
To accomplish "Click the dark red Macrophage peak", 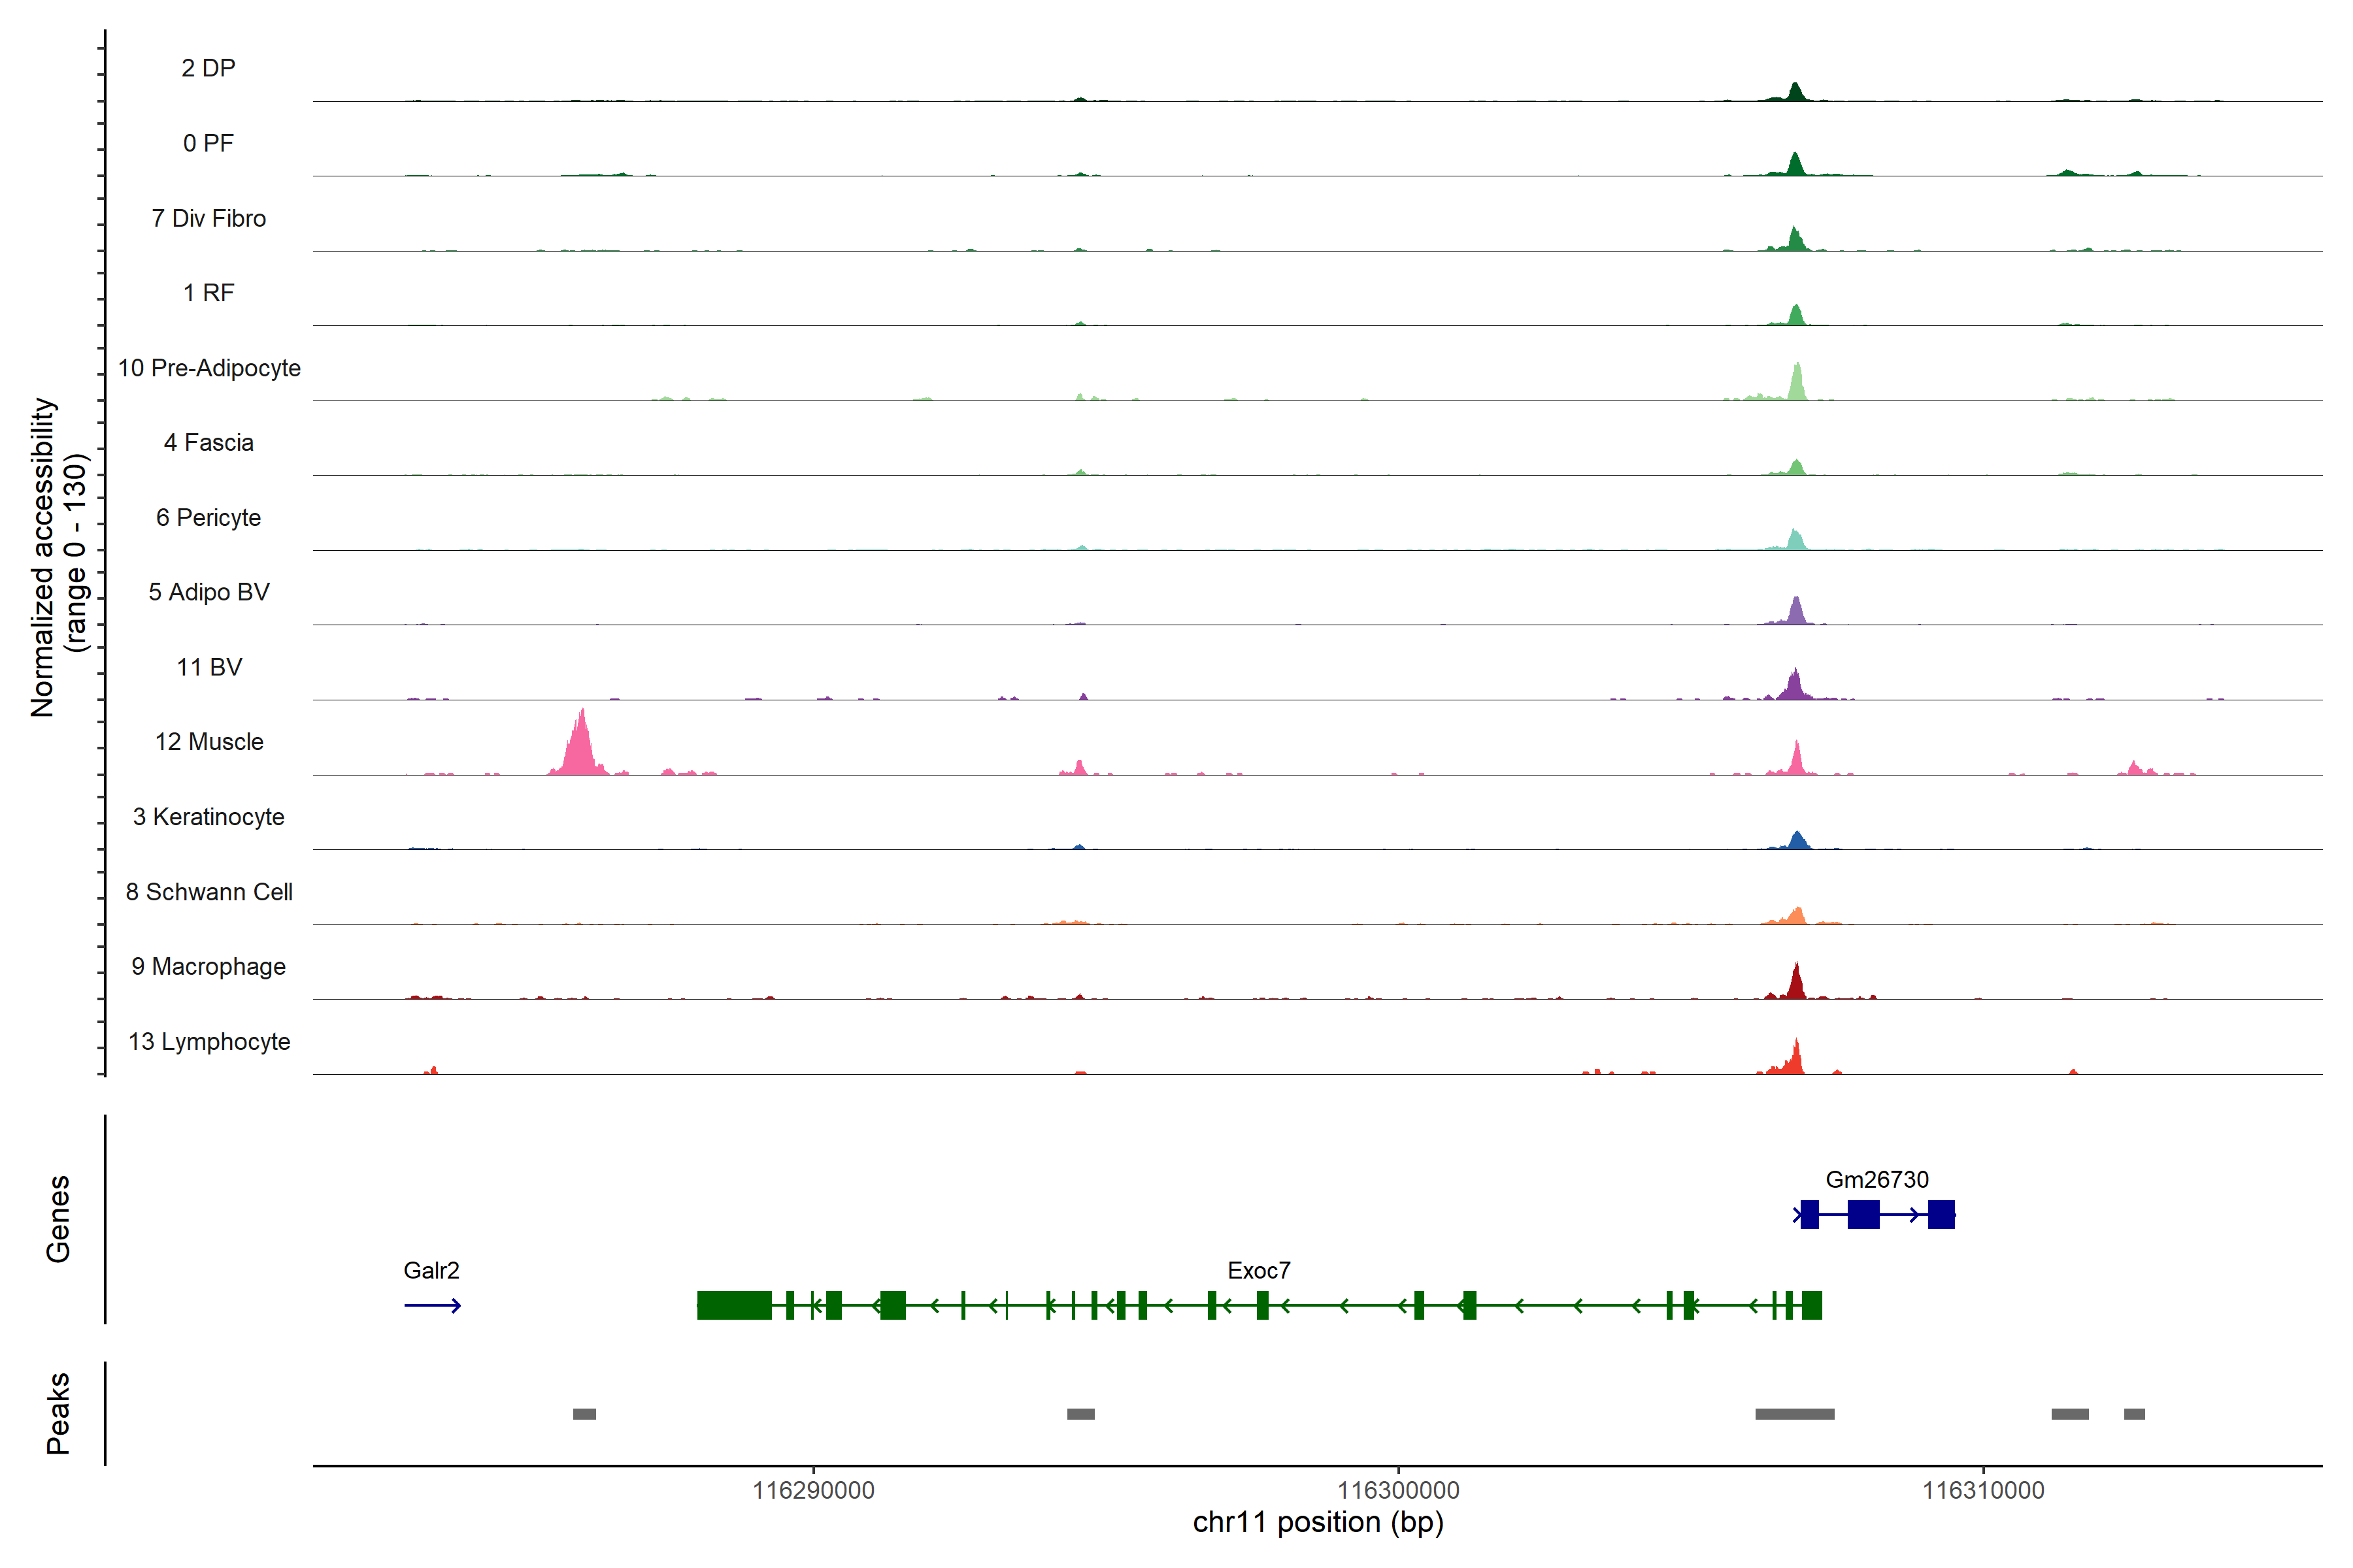I will coord(1795,984).
